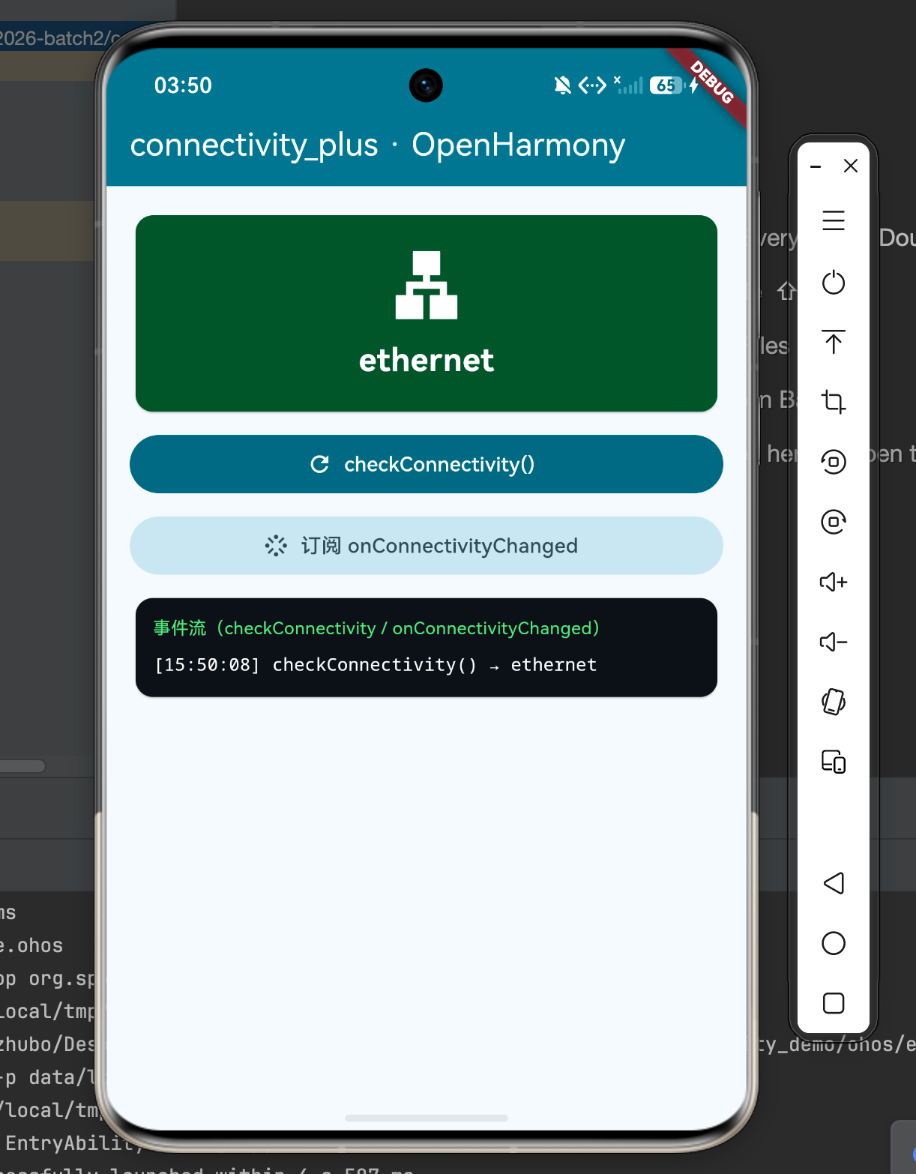Click the rotate counterclockwise icon

[834, 461]
